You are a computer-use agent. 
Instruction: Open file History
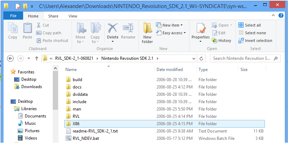[222, 41]
